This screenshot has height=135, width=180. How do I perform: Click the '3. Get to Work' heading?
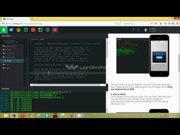[x=118, y=94]
